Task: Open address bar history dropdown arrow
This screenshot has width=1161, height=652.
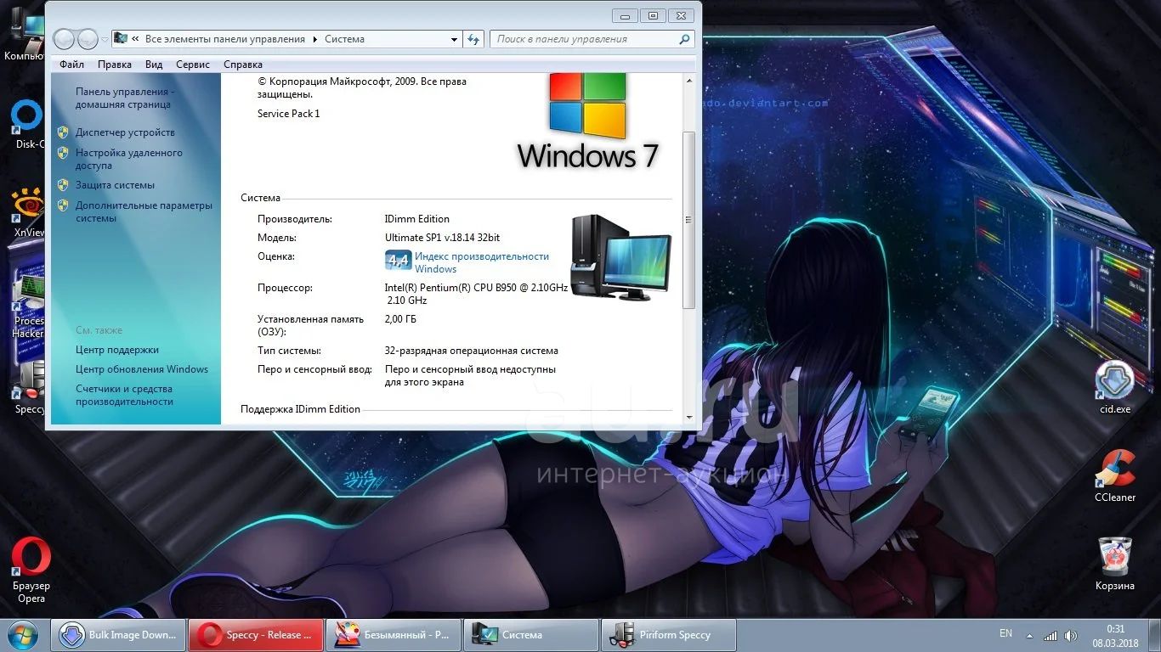Action: pyautogui.click(x=455, y=39)
